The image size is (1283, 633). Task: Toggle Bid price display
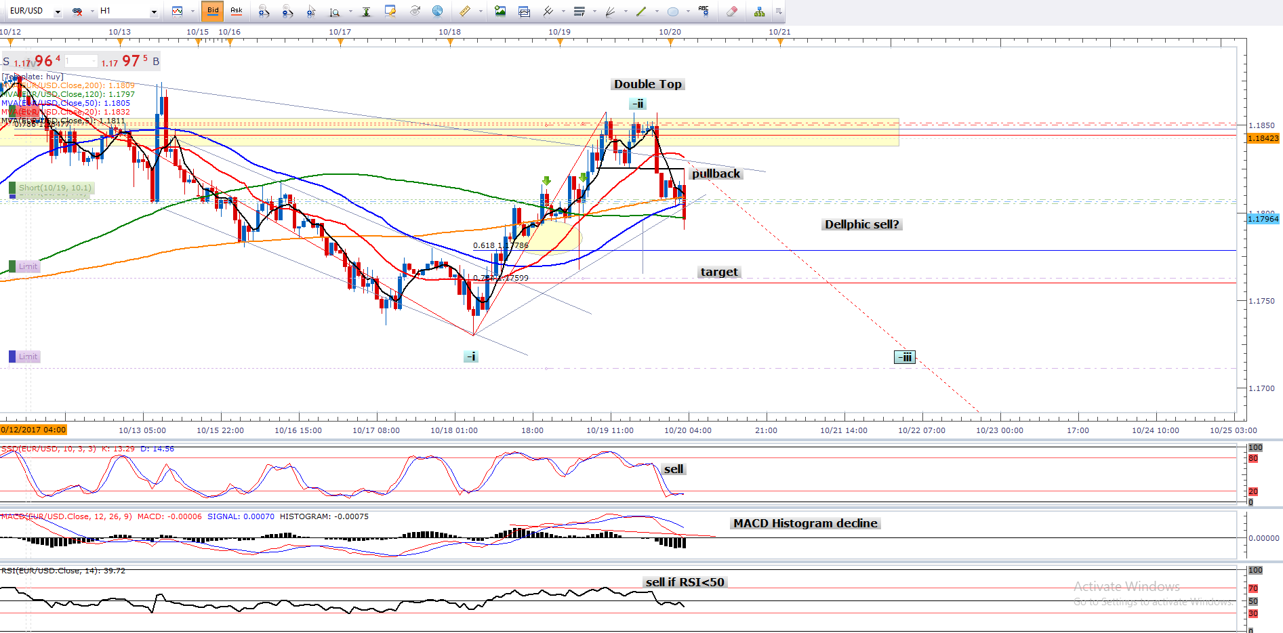tap(213, 11)
